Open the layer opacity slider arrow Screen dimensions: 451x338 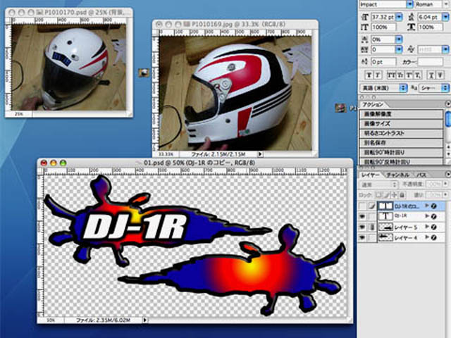[446, 184]
